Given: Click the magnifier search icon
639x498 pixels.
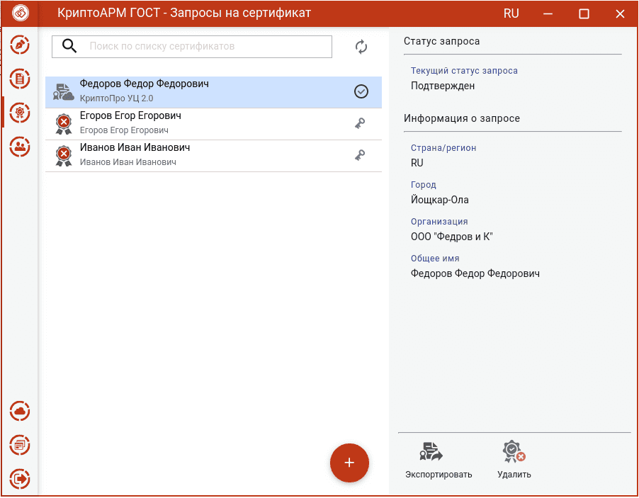Looking at the screenshot, I should click(x=69, y=47).
